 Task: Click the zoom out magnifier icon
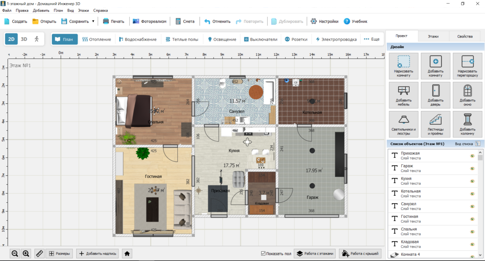15,254
